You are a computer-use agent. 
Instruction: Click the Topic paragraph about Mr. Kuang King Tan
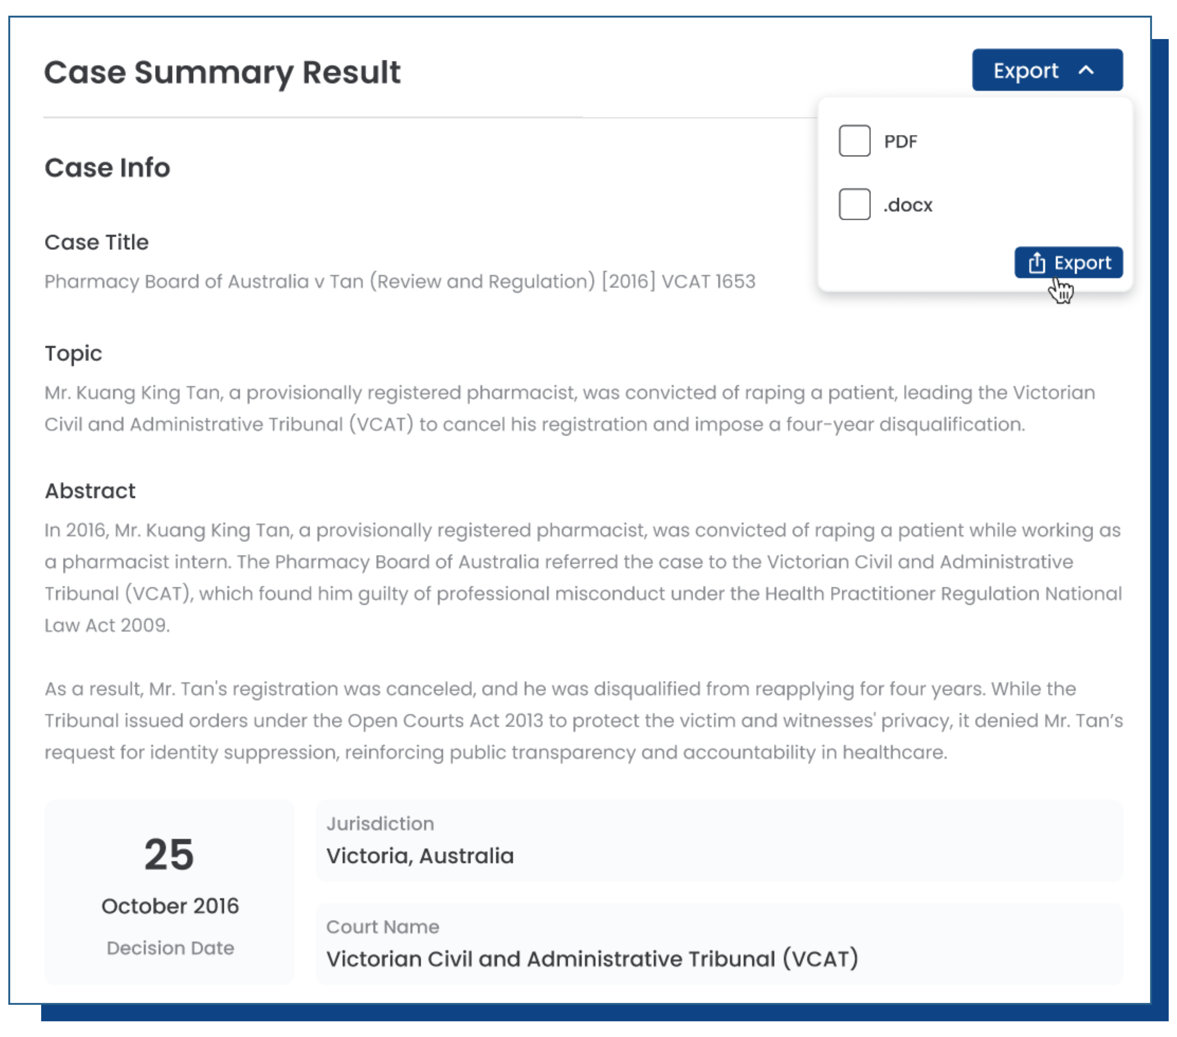(x=569, y=408)
